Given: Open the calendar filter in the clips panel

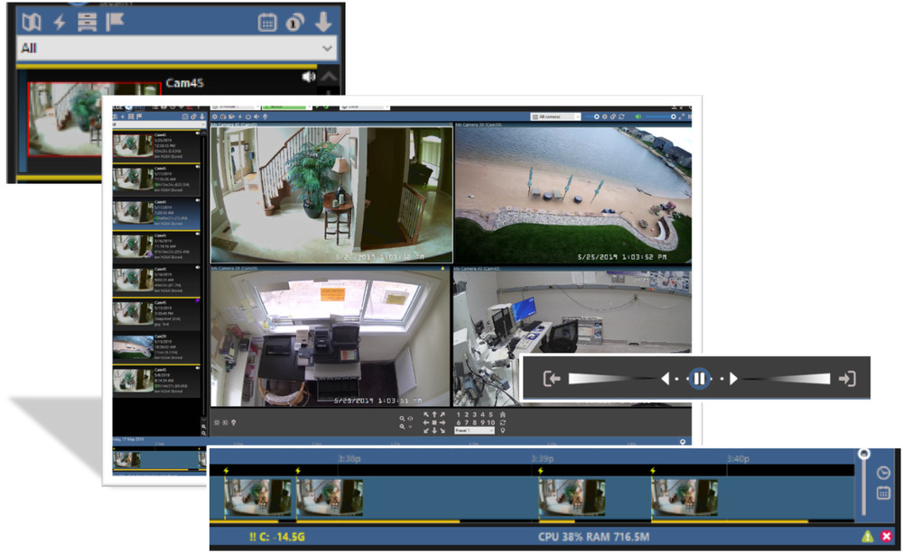Looking at the screenshot, I should pos(267,22).
